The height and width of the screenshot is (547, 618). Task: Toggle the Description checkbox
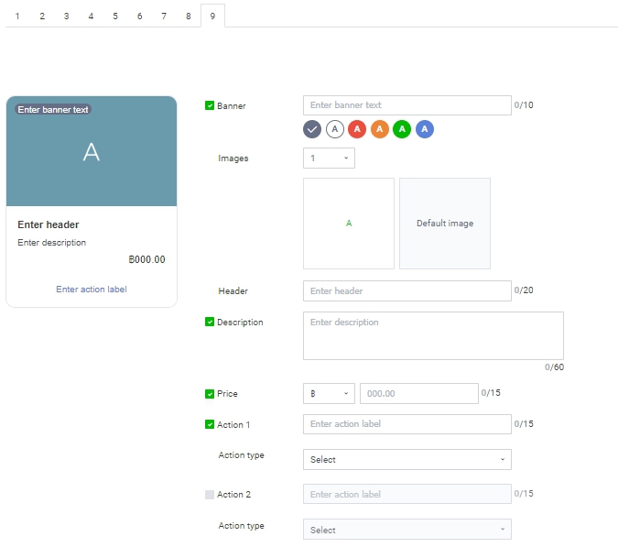coord(210,322)
